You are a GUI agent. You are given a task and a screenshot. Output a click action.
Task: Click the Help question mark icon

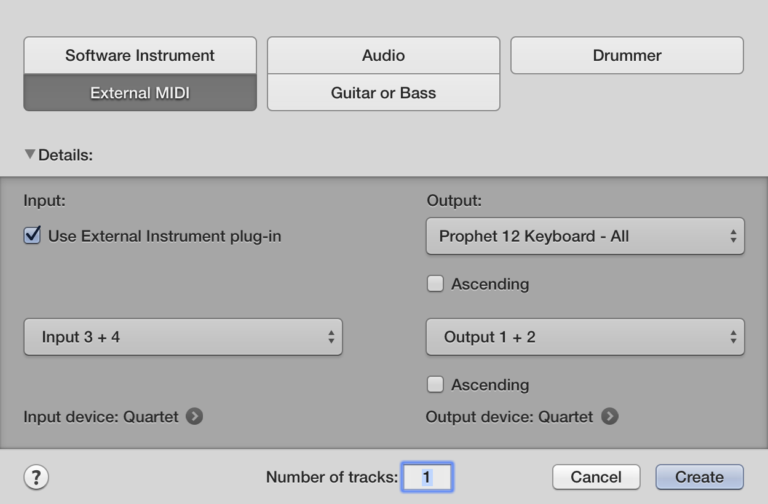[36, 477]
